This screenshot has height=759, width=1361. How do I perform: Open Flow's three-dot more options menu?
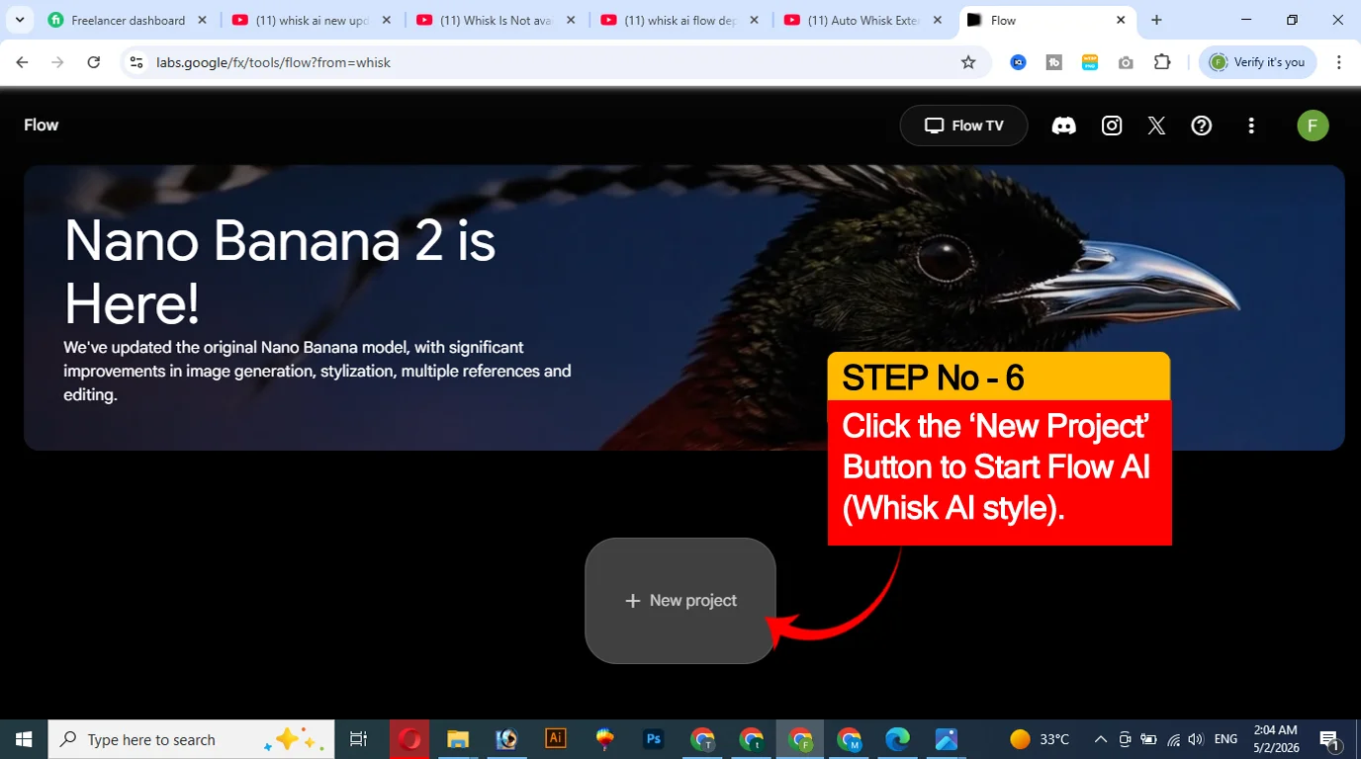[x=1251, y=126]
